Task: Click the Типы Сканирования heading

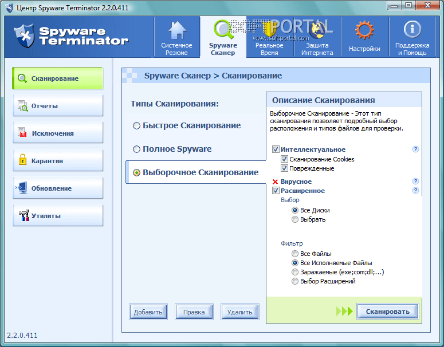Action: coord(175,104)
